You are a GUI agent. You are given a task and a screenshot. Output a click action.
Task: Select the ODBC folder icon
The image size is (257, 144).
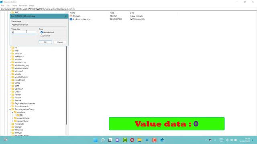13,83
